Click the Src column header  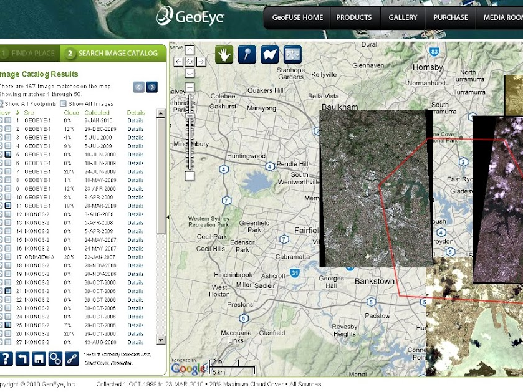[29, 113]
